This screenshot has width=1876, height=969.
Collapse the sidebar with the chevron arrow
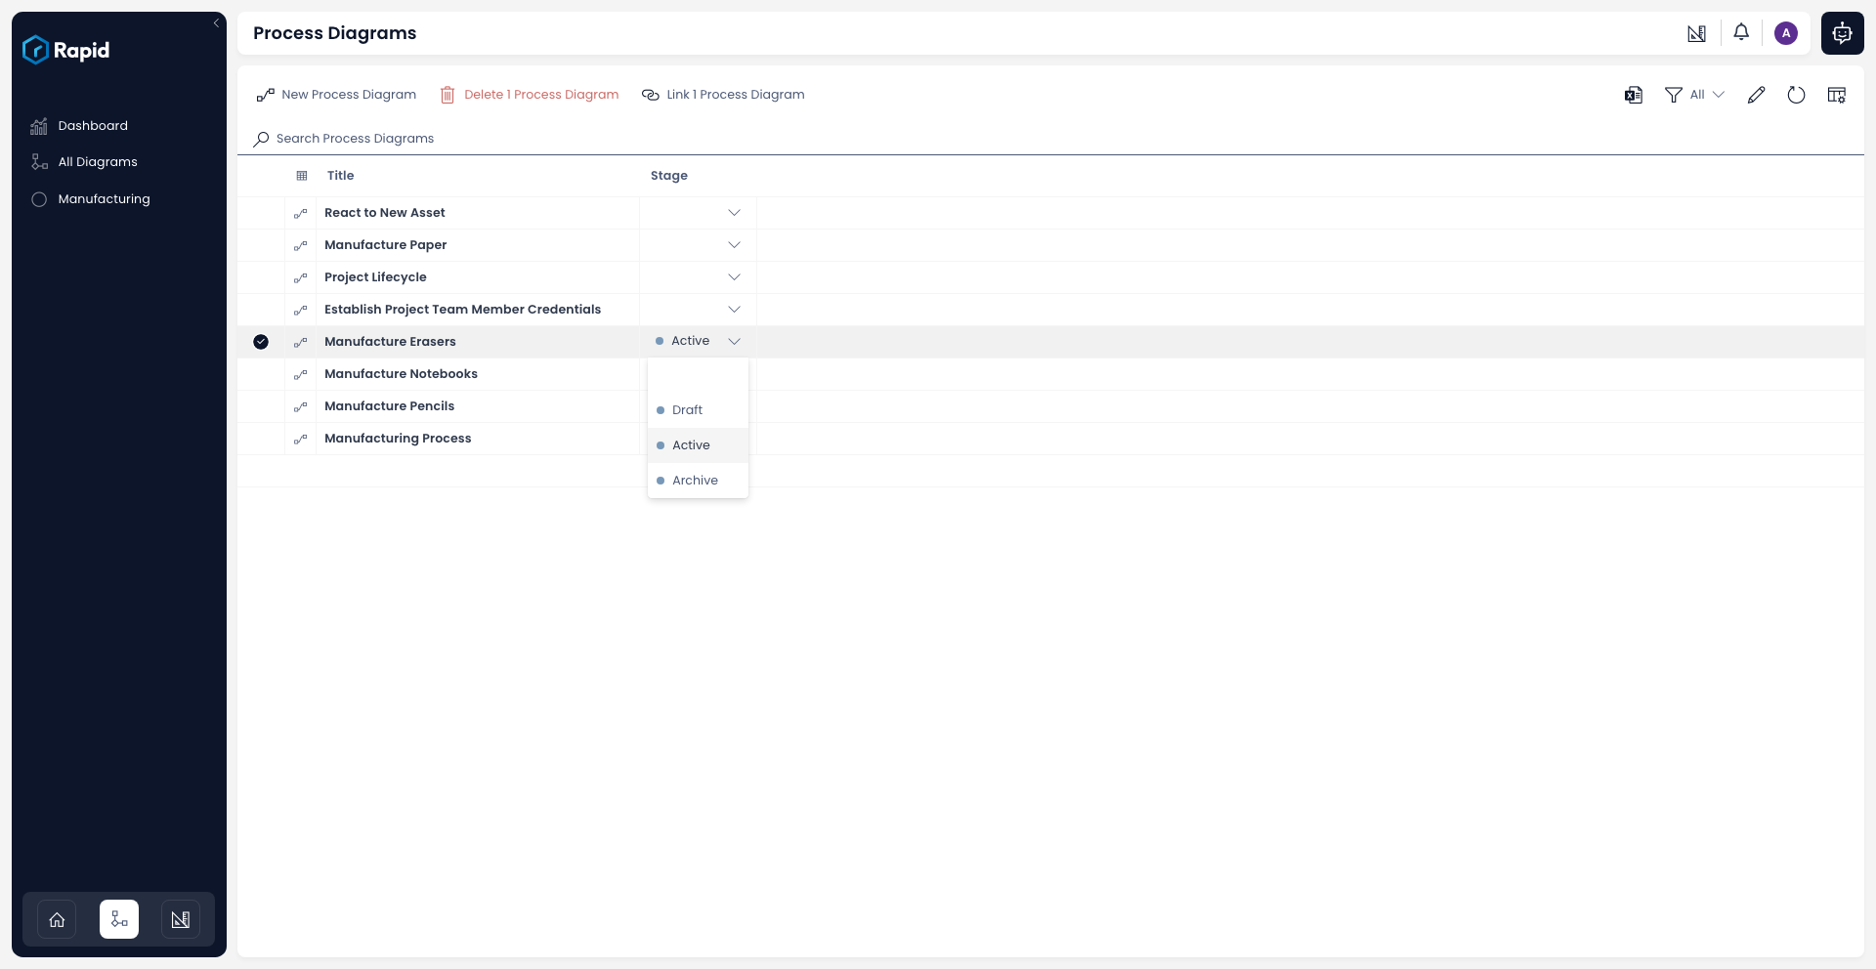click(216, 23)
